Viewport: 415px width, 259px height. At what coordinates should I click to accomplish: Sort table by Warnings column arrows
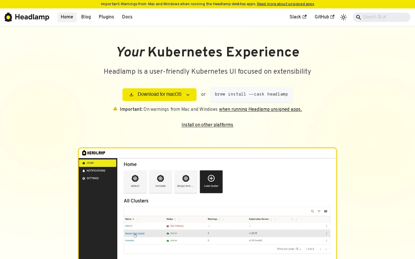(x=219, y=219)
